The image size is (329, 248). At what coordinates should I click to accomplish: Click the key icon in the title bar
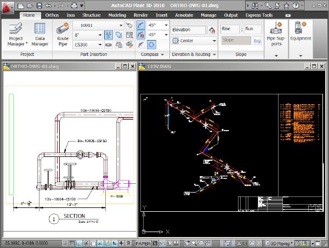(x=268, y=5)
